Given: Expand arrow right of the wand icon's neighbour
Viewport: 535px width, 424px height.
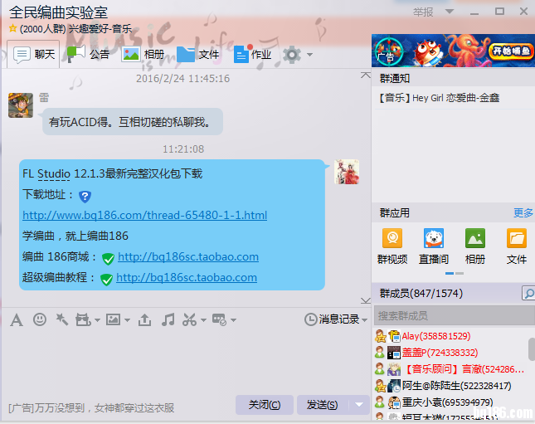Looking at the screenshot, I should [x=97, y=320].
